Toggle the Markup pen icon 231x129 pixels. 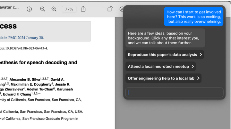pyautogui.click(x=122, y=9)
